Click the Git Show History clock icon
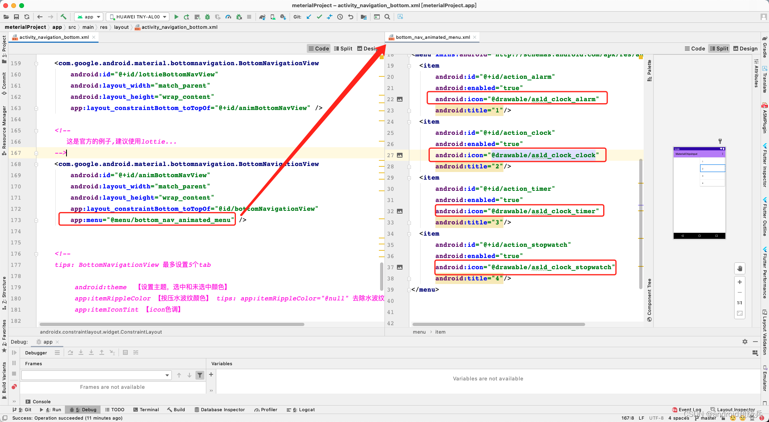 [x=340, y=17]
